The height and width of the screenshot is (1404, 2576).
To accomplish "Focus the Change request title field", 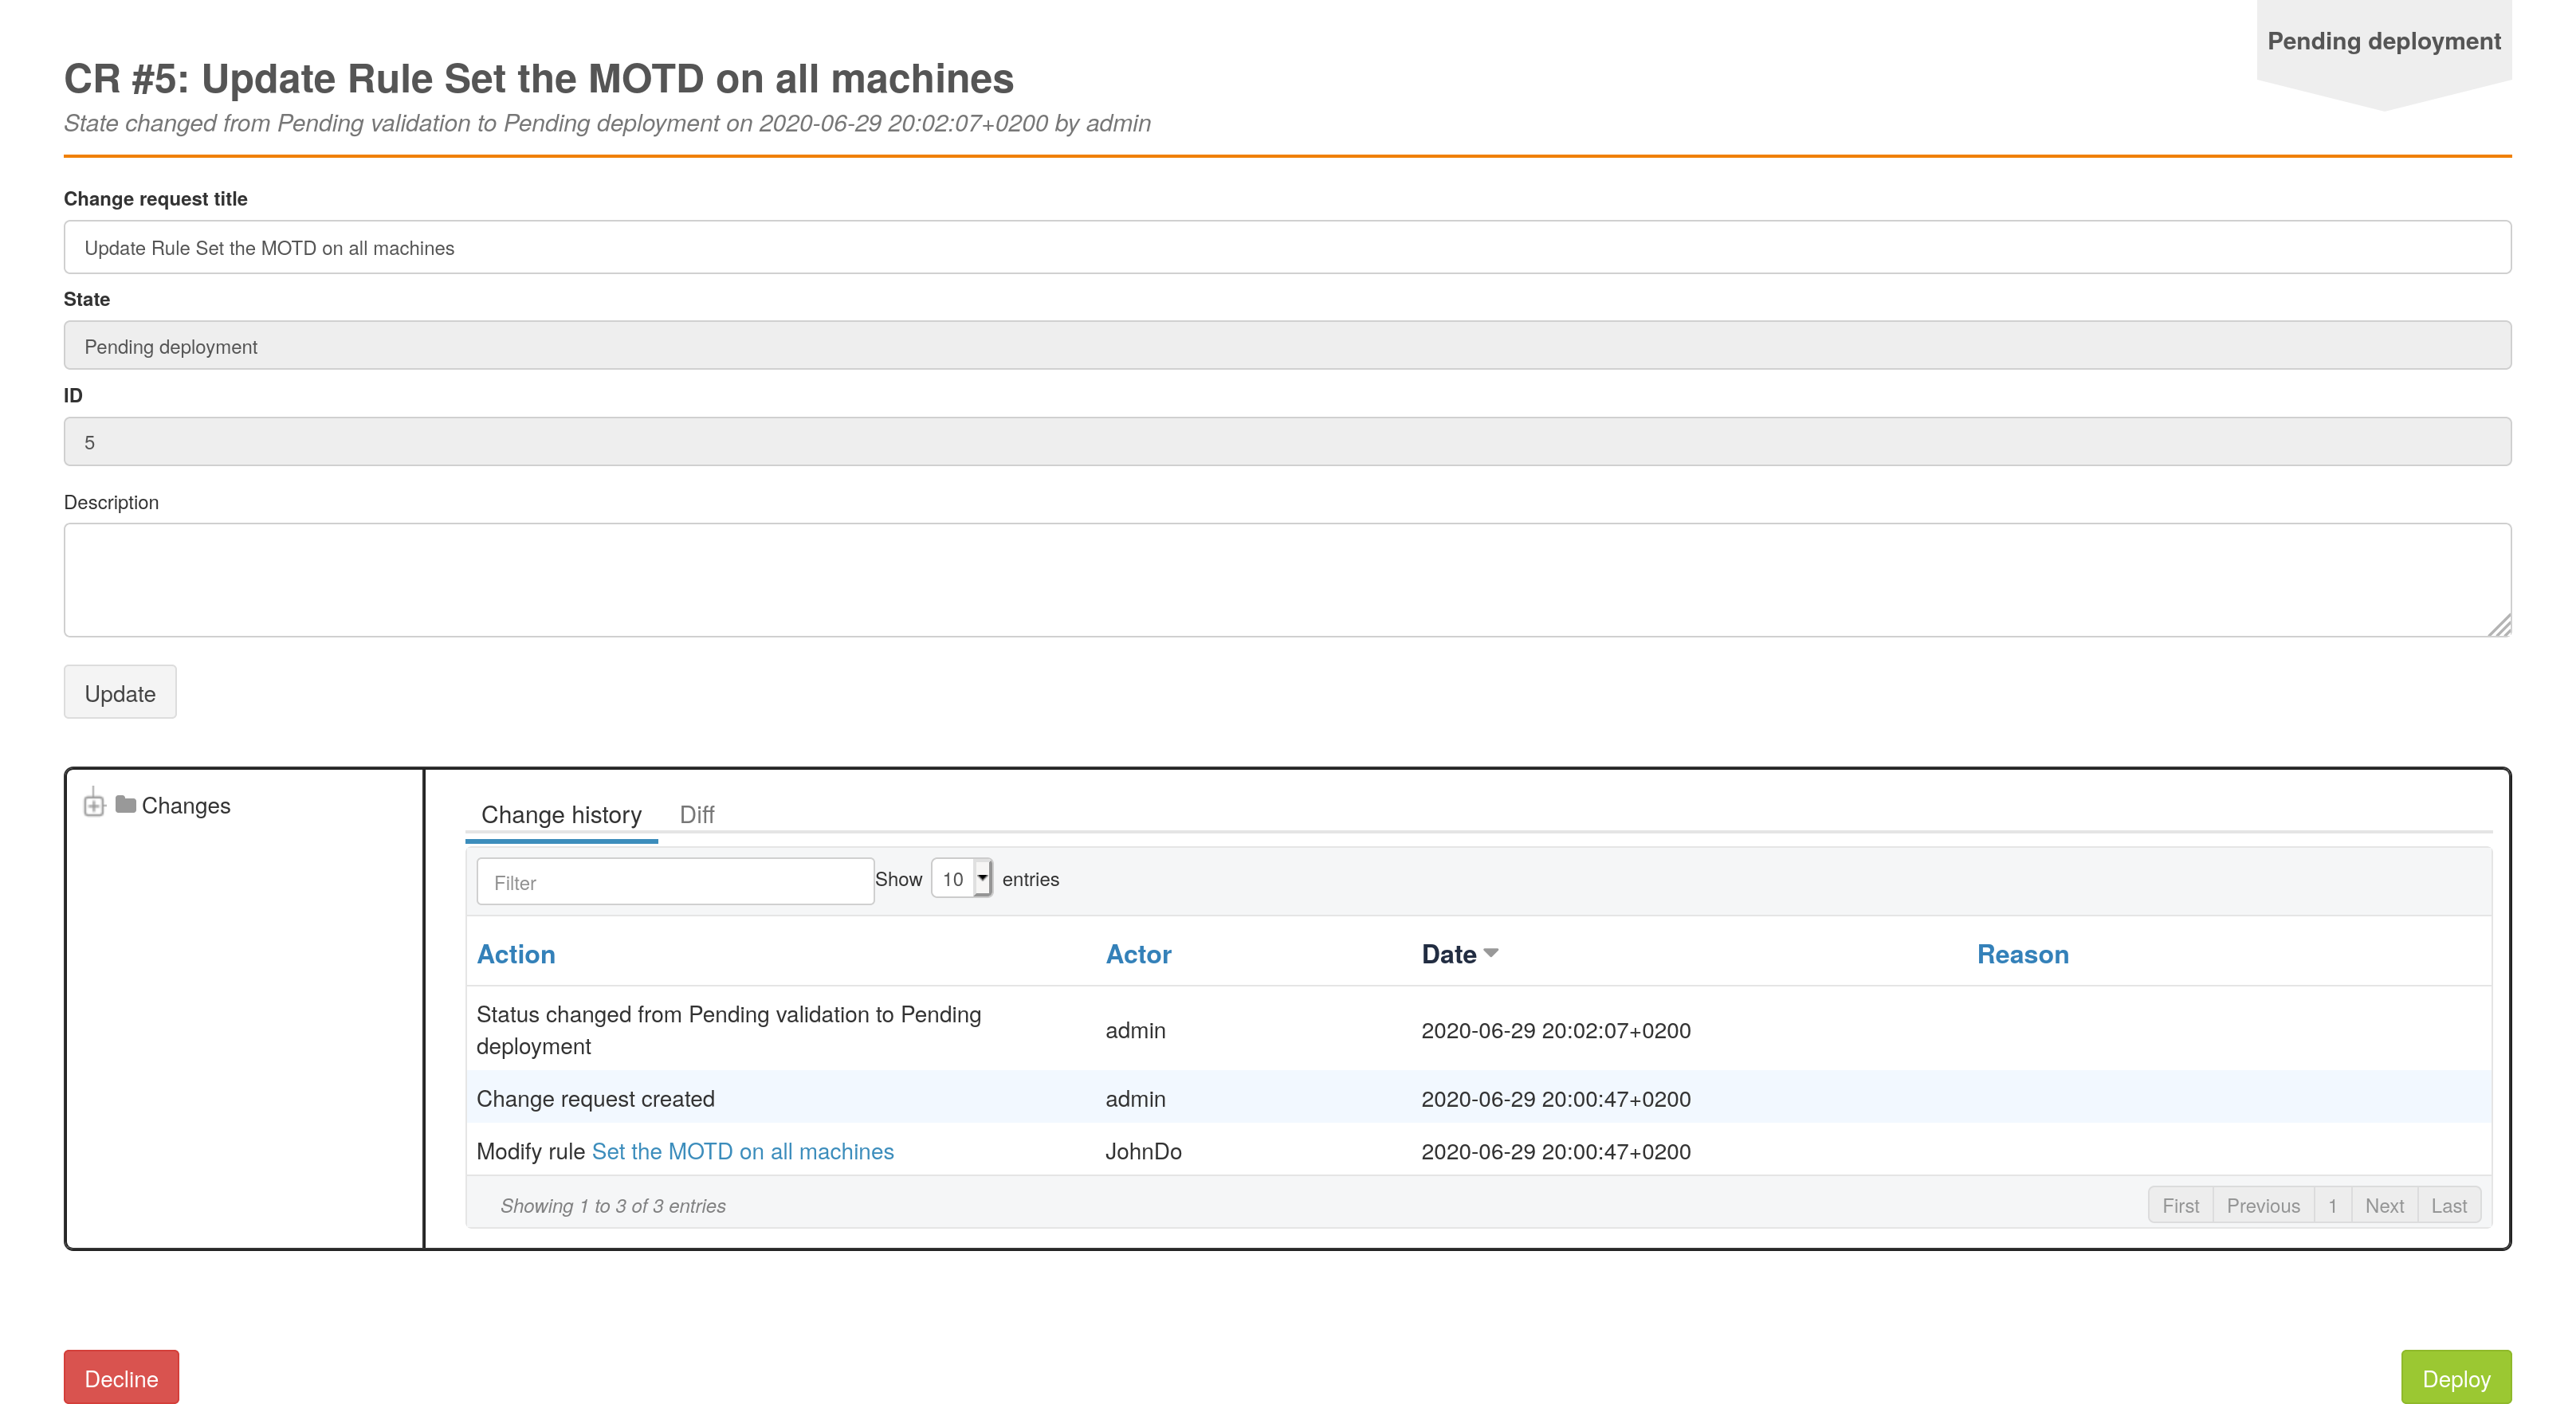I will tap(1287, 247).
